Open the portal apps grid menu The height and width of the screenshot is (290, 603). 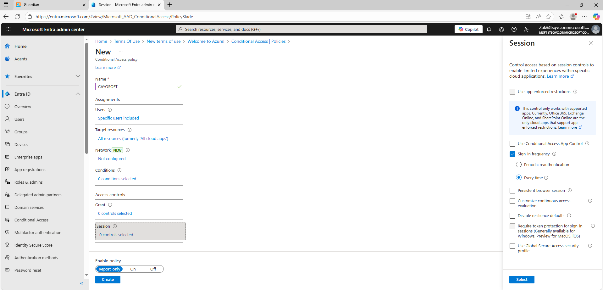click(8, 29)
